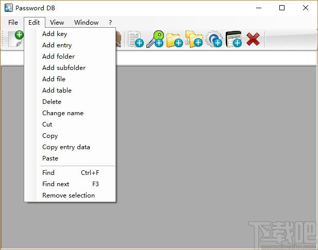Click the Add table icon in toolbar
Viewport: 318px width, 250px height.
233,39
